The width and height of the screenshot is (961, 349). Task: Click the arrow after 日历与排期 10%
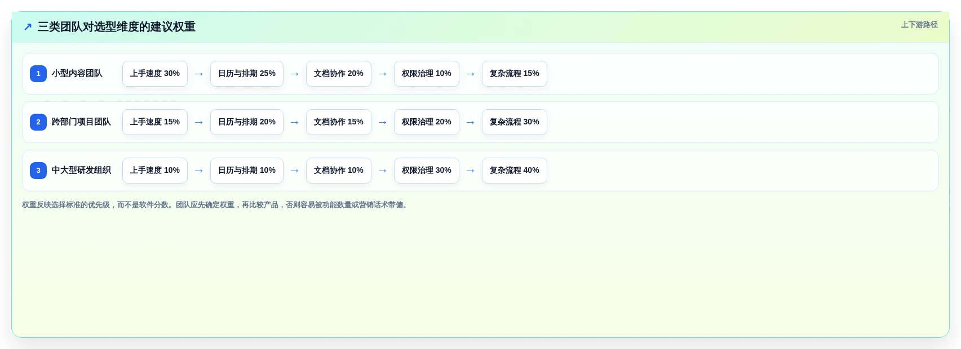[295, 171]
